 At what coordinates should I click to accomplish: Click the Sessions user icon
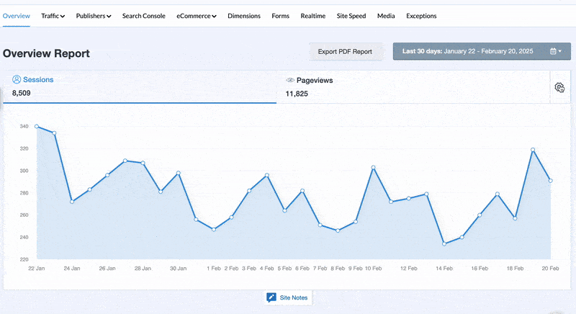(17, 80)
